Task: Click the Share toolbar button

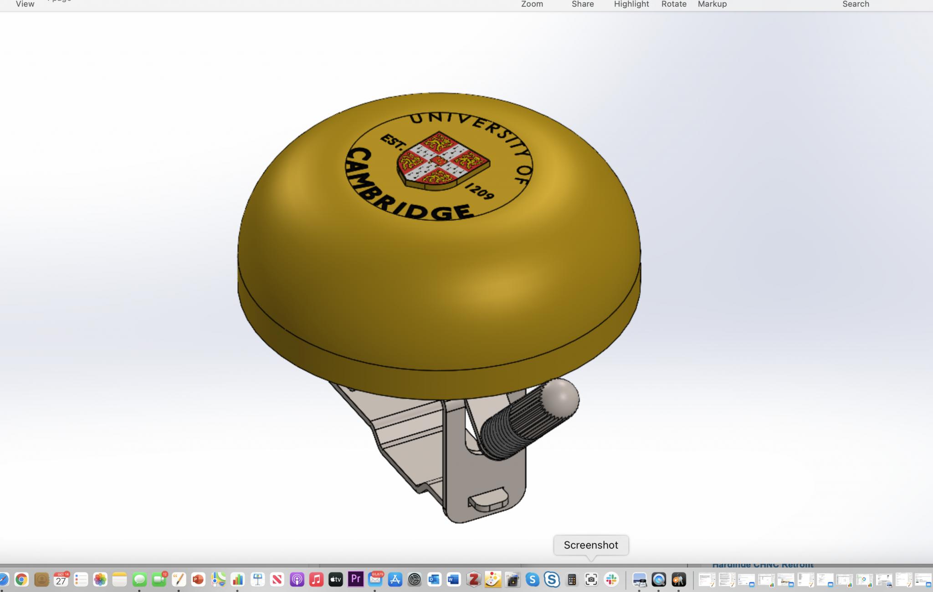Action: tap(583, 4)
